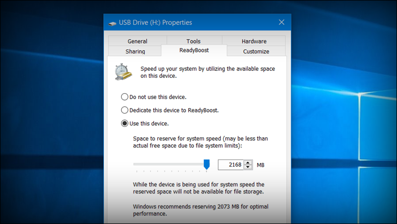Viewport: 397px width, 224px height.
Task: Select 'Use this device' radio button
Action: [125, 123]
